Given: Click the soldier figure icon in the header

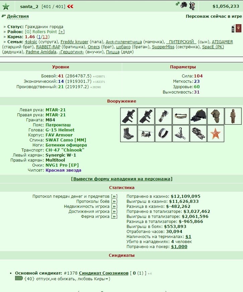Looking at the screenshot, I should [x=192, y=6].
